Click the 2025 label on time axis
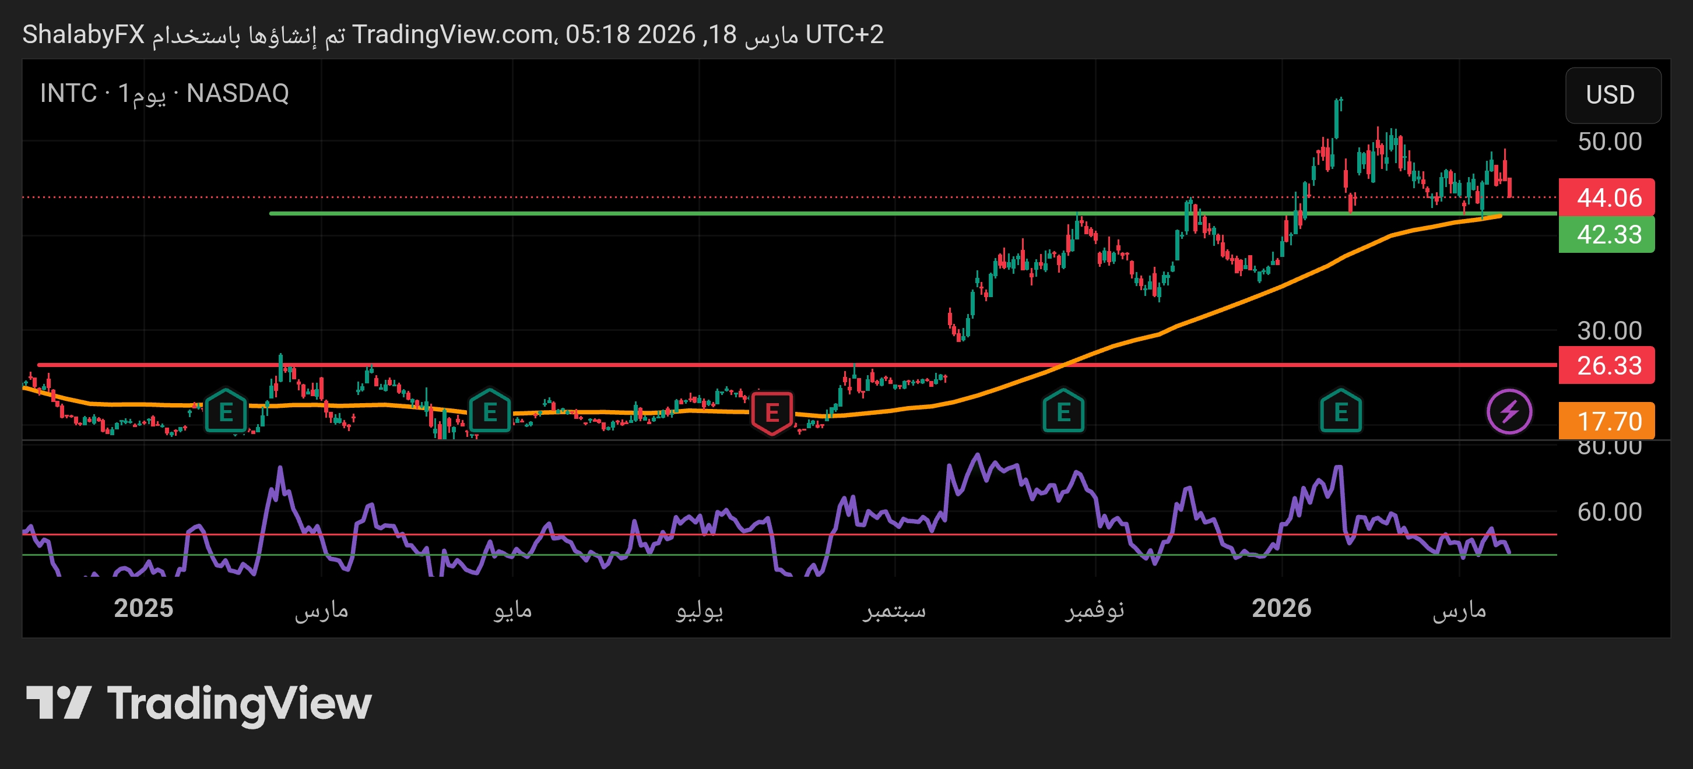 coord(143,608)
